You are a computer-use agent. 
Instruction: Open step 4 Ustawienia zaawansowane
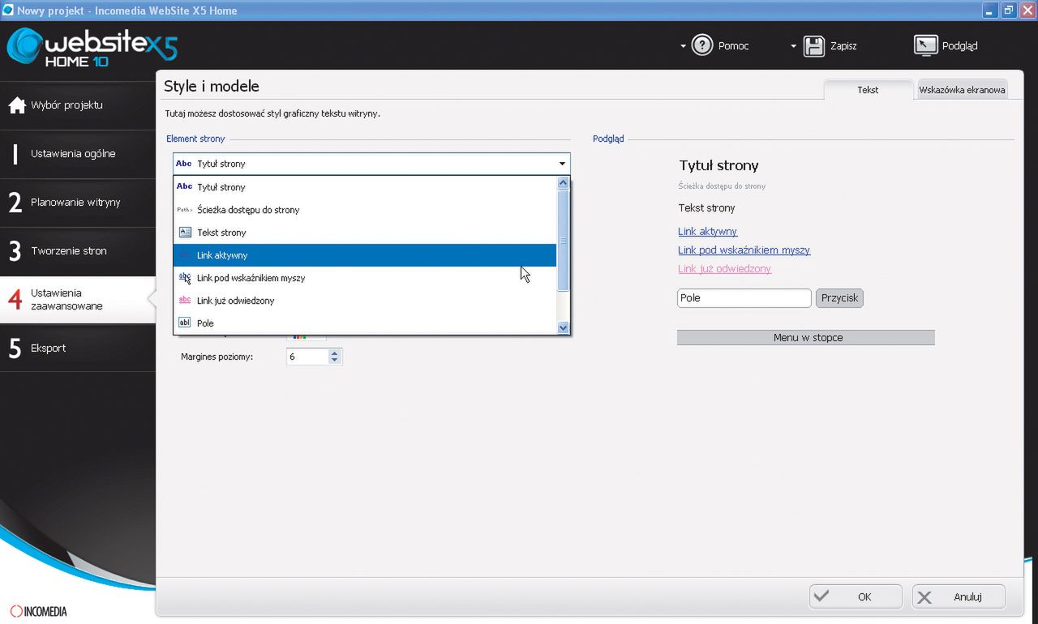[x=77, y=300]
